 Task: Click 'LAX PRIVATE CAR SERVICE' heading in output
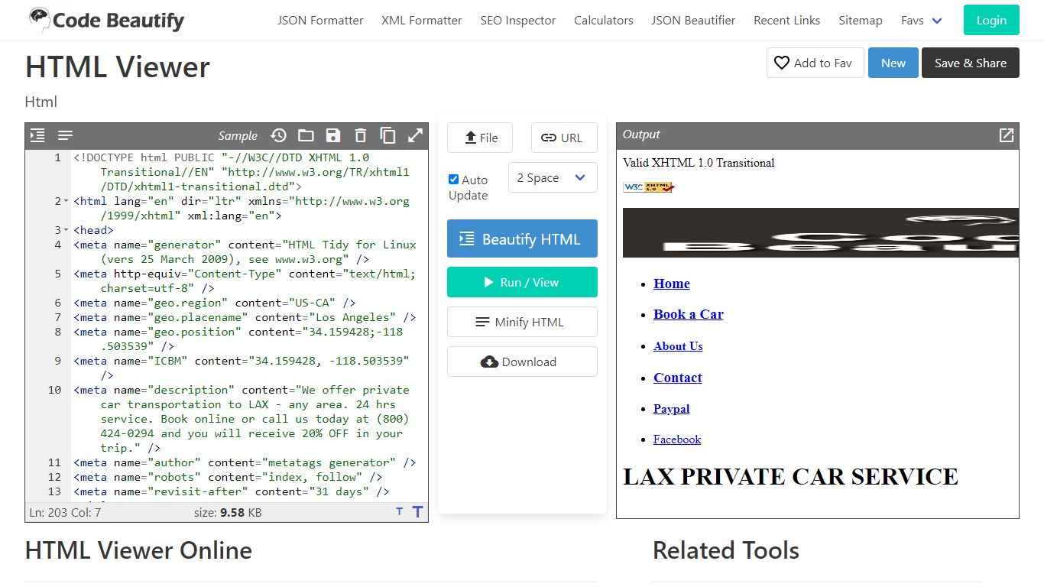790,476
